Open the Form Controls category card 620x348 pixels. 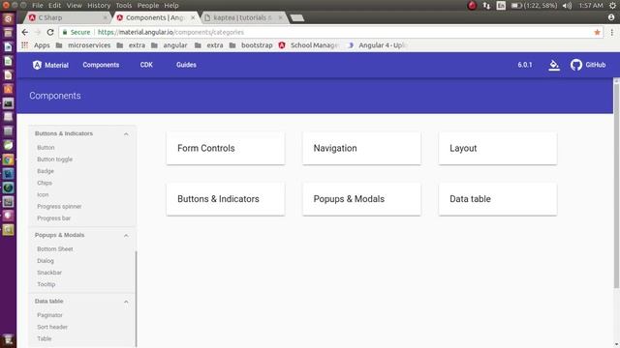(226, 148)
